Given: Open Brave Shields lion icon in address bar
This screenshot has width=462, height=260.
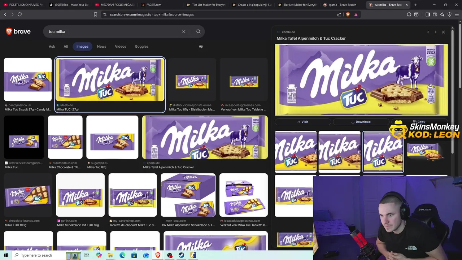Looking at the screenshot, I should pos(348,14).
